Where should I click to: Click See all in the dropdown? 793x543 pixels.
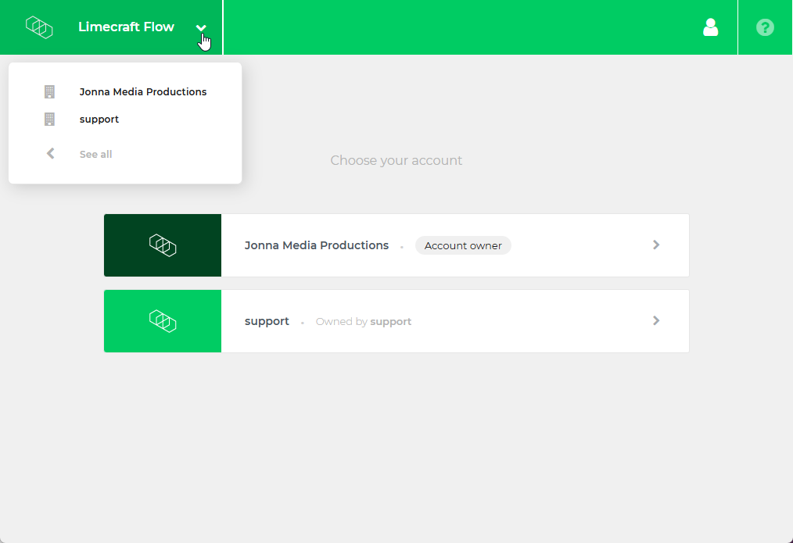point(95,155)
